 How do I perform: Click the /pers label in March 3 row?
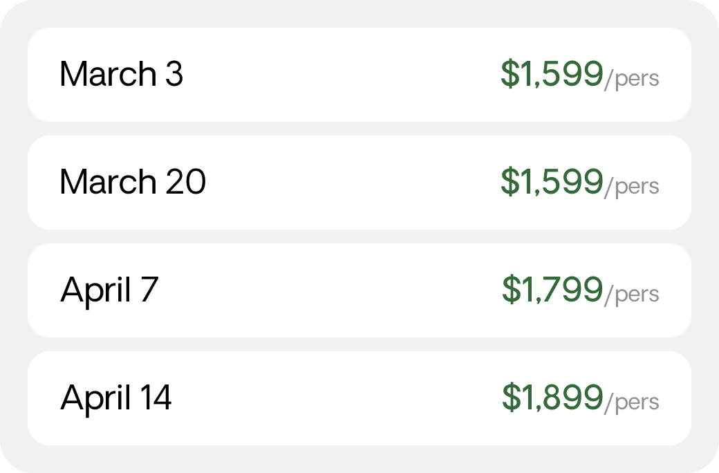[x=632, y=79]
